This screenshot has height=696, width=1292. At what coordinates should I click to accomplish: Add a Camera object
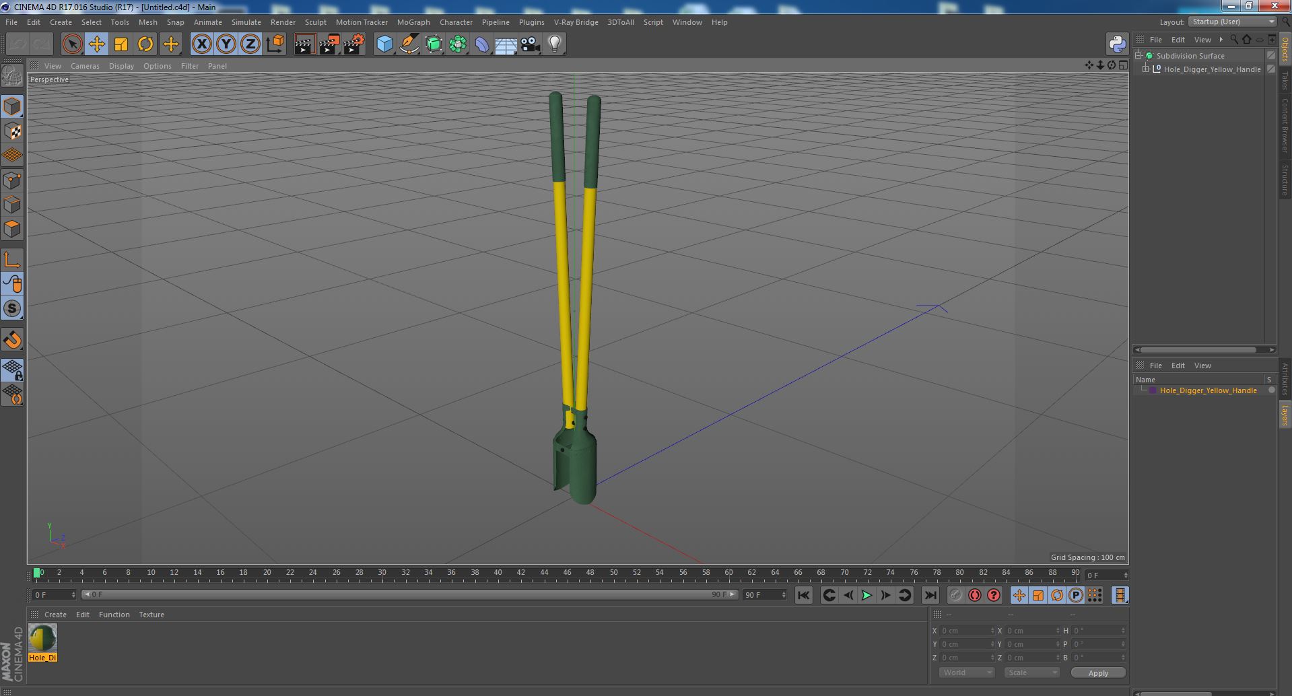531,44
